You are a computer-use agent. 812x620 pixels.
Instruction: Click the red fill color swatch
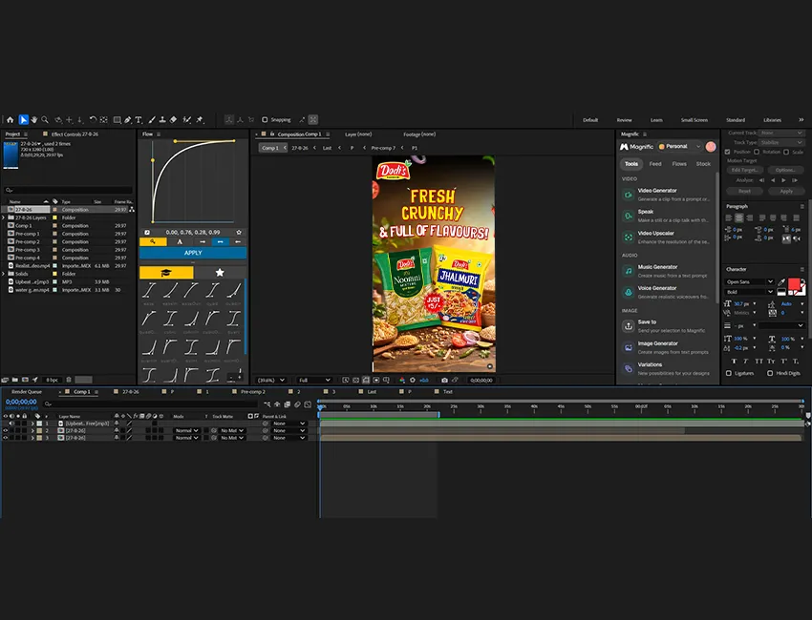coord(793,284)
